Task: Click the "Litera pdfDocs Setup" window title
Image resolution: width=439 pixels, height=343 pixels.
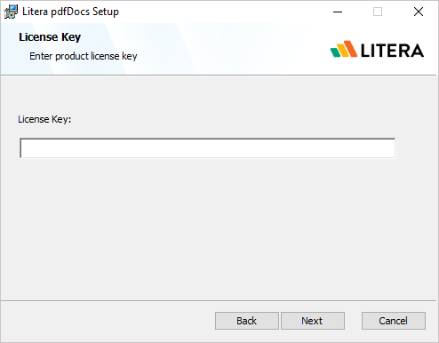Action: (70, 12)
